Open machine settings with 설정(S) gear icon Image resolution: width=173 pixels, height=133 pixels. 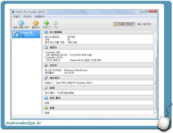[36, 23]
